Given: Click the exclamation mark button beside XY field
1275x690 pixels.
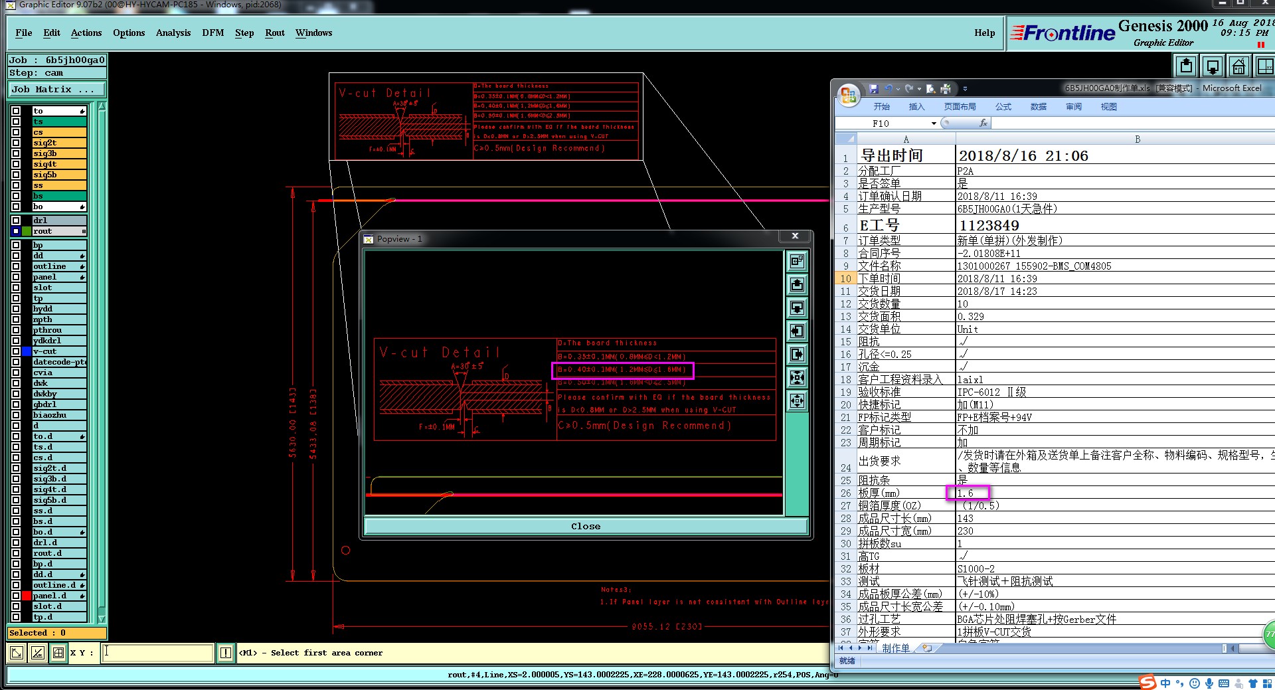Looking at the screenshot, I should 226,653.
